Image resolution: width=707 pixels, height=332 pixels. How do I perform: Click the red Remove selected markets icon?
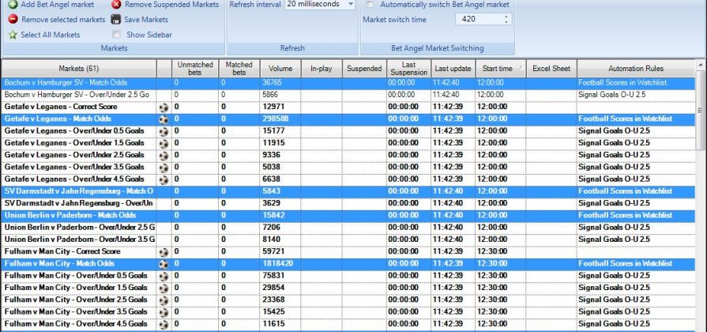(13, 19)
